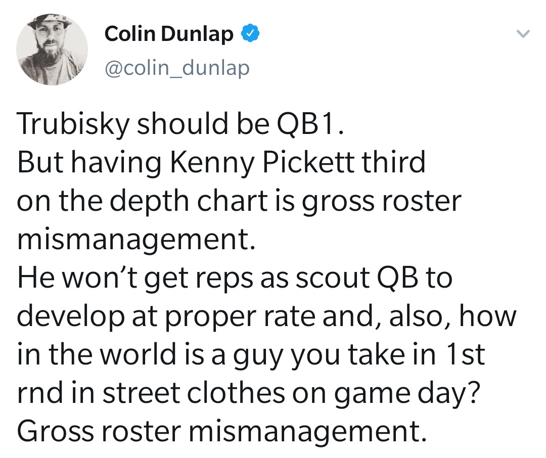Visit the @colin_dunlap handle link

[177, 68]
